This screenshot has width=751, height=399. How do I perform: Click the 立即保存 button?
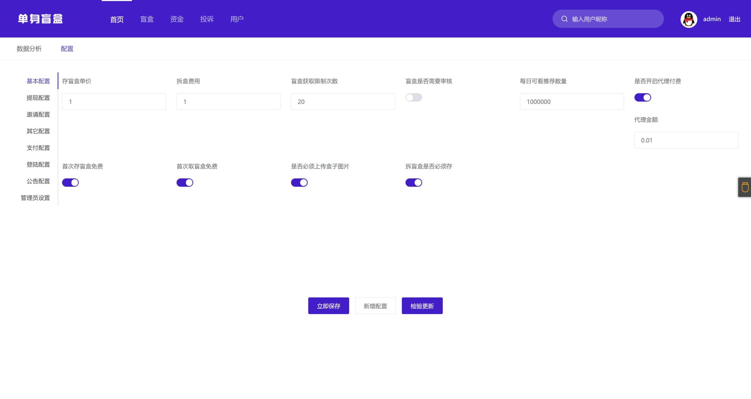tap(328, 306)
